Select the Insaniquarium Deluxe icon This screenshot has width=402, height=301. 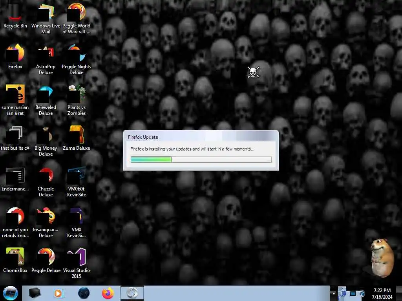pos(46,222)
